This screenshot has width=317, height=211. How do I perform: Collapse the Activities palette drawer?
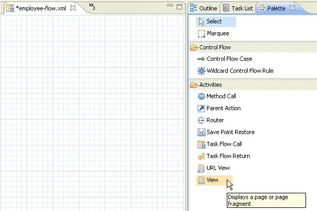coord(253,85)
